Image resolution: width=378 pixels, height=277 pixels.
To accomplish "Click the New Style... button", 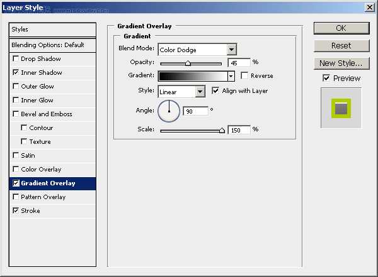I will [x=341, y=63].
